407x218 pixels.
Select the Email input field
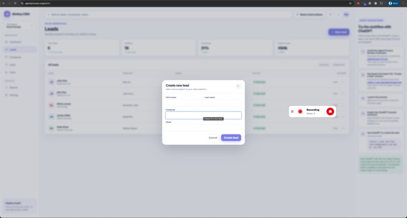click(204, 127)
